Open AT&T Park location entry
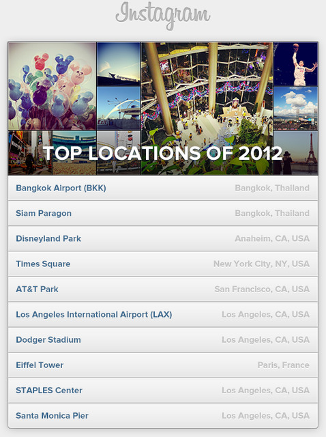 pos(163,290)
